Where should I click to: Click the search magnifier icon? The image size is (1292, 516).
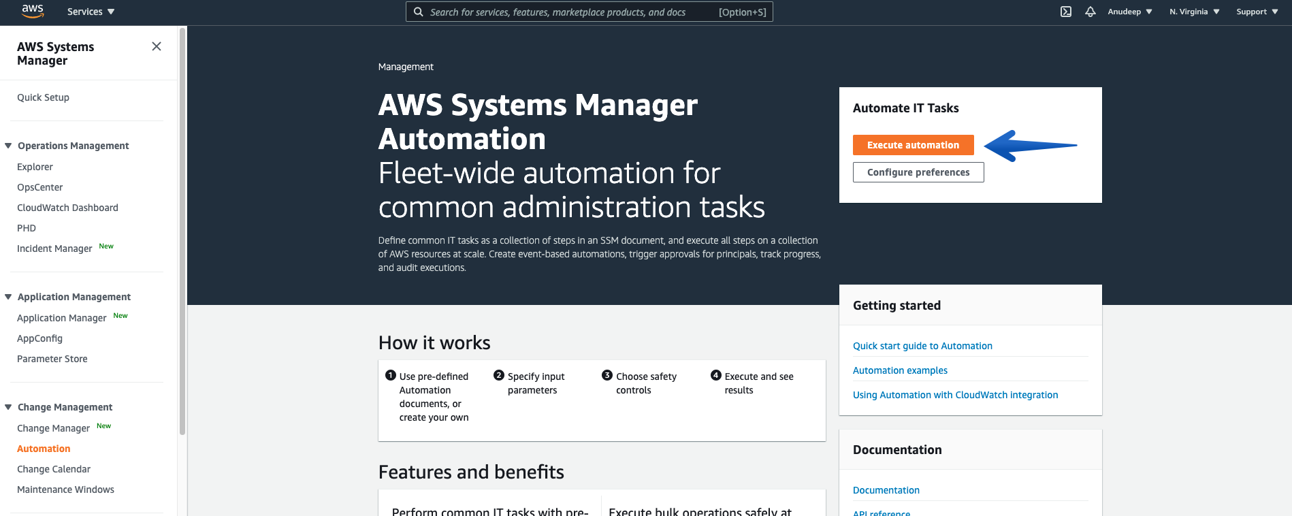419,12
